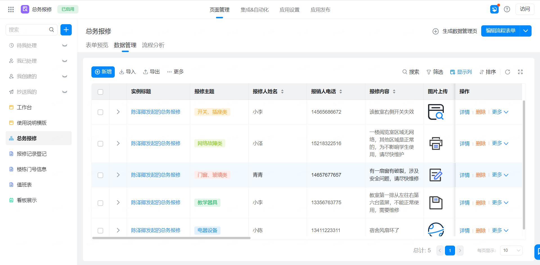The height and width of the screenshot is (265, 540).
Task: Open globe image in 电器设备 row
Action: click(x=436, y=229)
